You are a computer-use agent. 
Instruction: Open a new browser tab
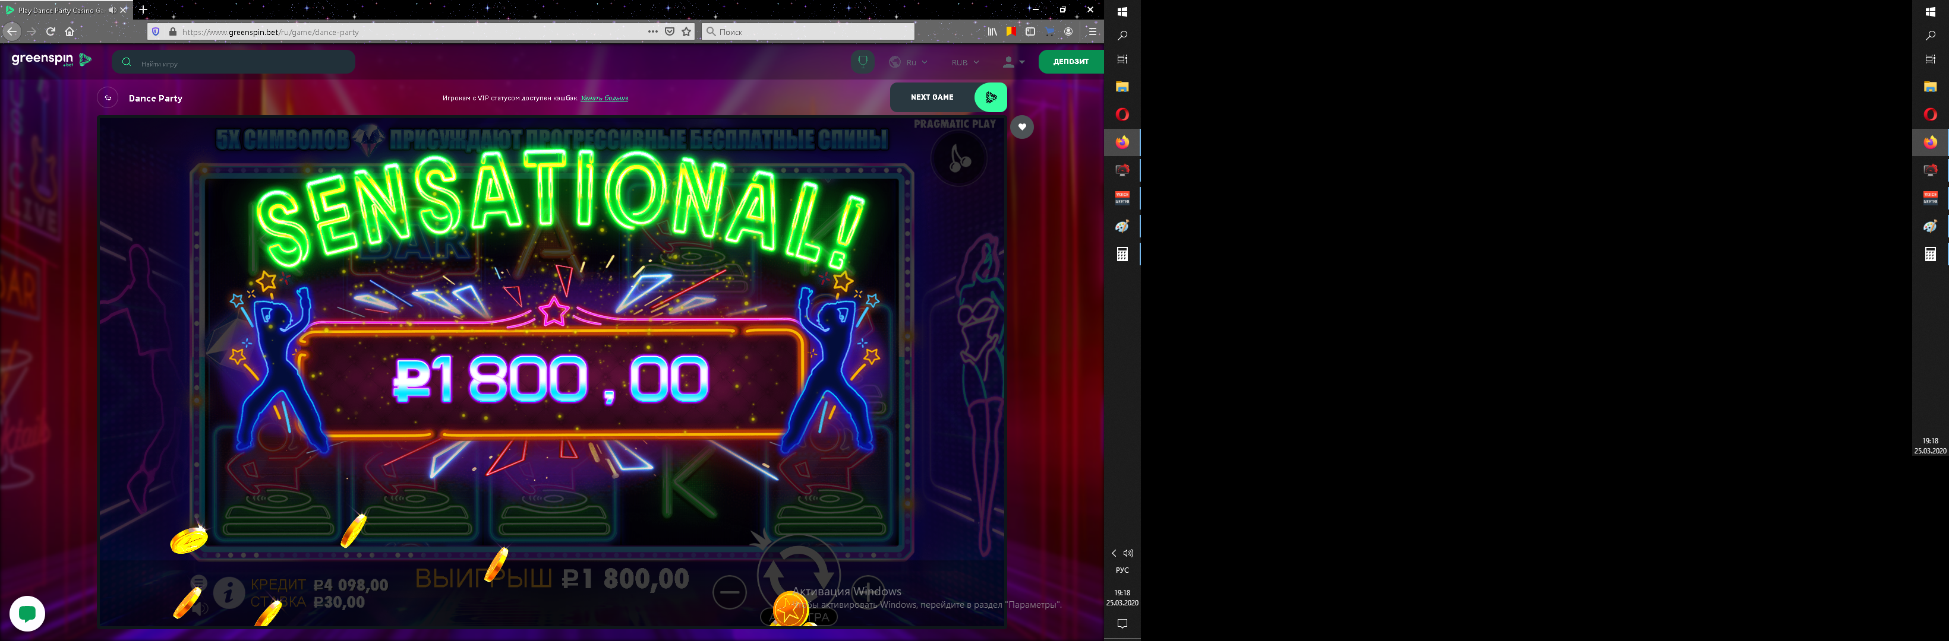pos(143,10)
